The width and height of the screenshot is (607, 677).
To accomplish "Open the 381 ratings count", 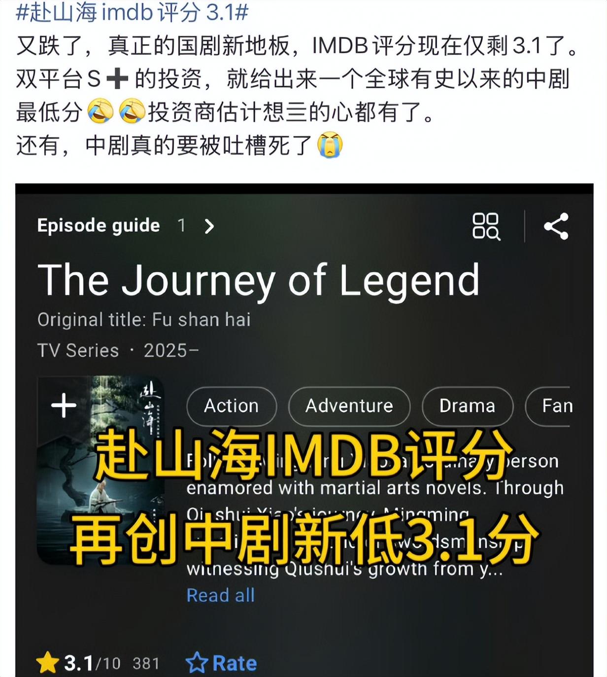I will [146, 664].
